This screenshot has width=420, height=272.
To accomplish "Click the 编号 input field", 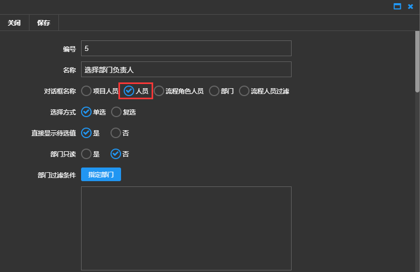I will point(186,48).
